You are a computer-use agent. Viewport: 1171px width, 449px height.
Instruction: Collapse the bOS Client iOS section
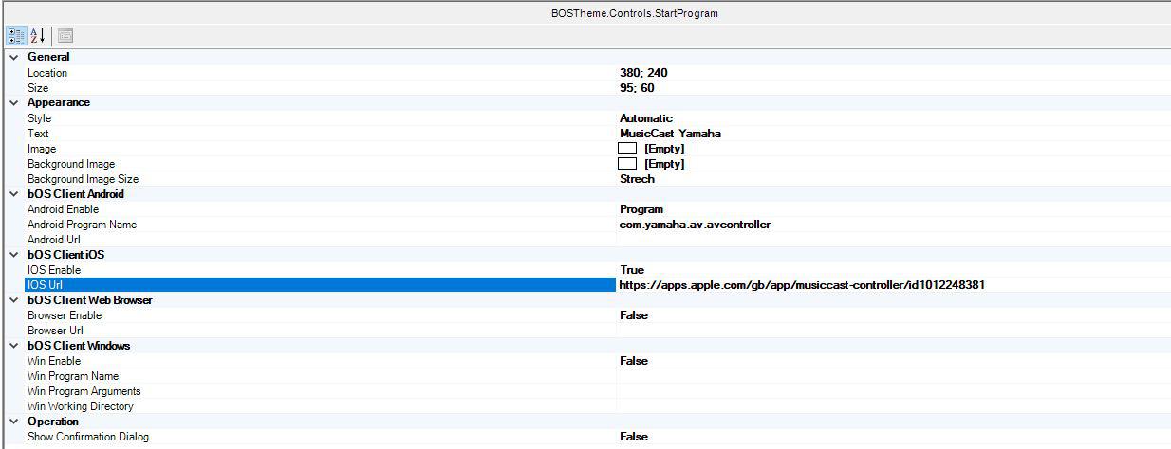click(13, 255)
